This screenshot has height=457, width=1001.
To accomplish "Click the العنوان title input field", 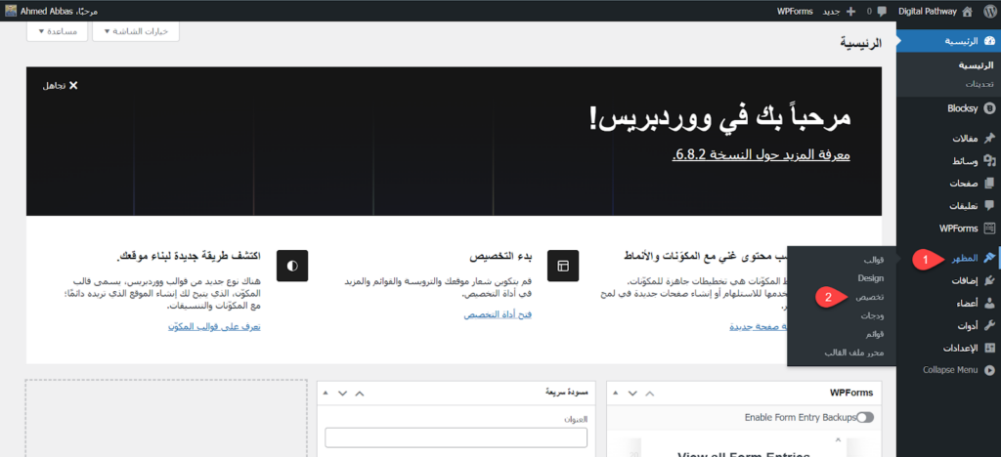I will click(x=455, y=437).
